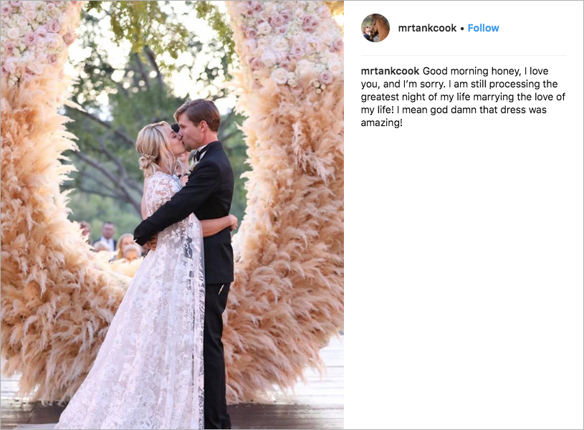This screenshot has width=584, height=430.
Task: Open mrtankcook username beside the avatar
Action: point(427,29)
